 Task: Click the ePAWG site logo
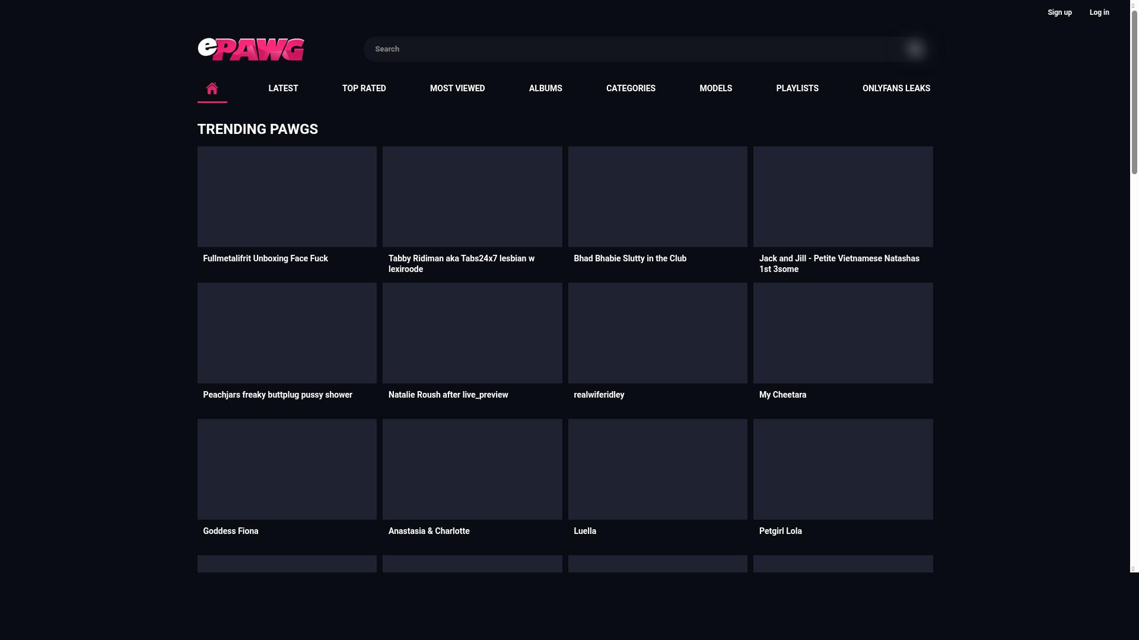[x=250, y=49]
